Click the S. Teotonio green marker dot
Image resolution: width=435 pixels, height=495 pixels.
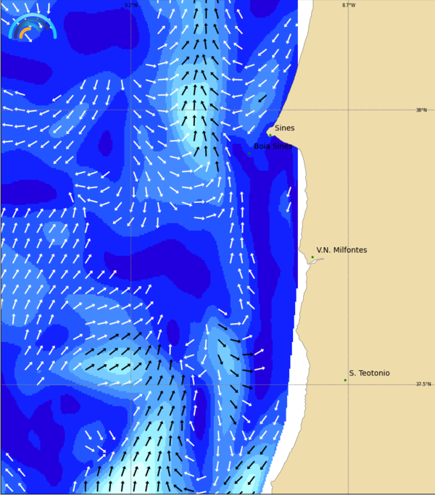point(345,380)
